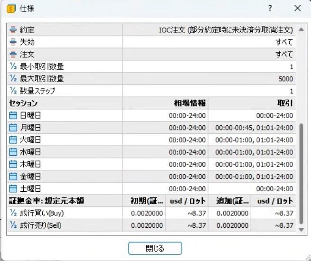311x261 pixels.
Task: Click the 成行買い(Buy) fraction icon
Action: [x=13, y=213]
